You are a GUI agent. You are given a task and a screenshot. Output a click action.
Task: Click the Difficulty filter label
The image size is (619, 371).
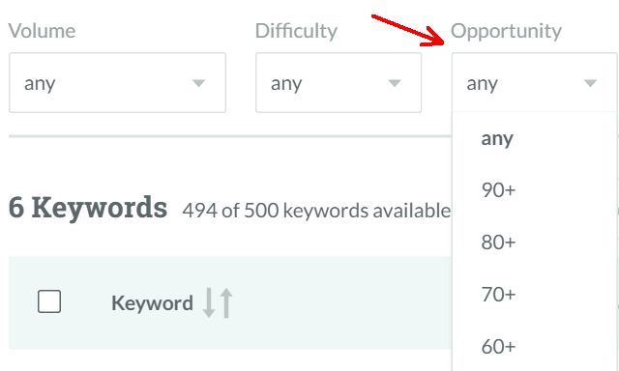point(296,31)
